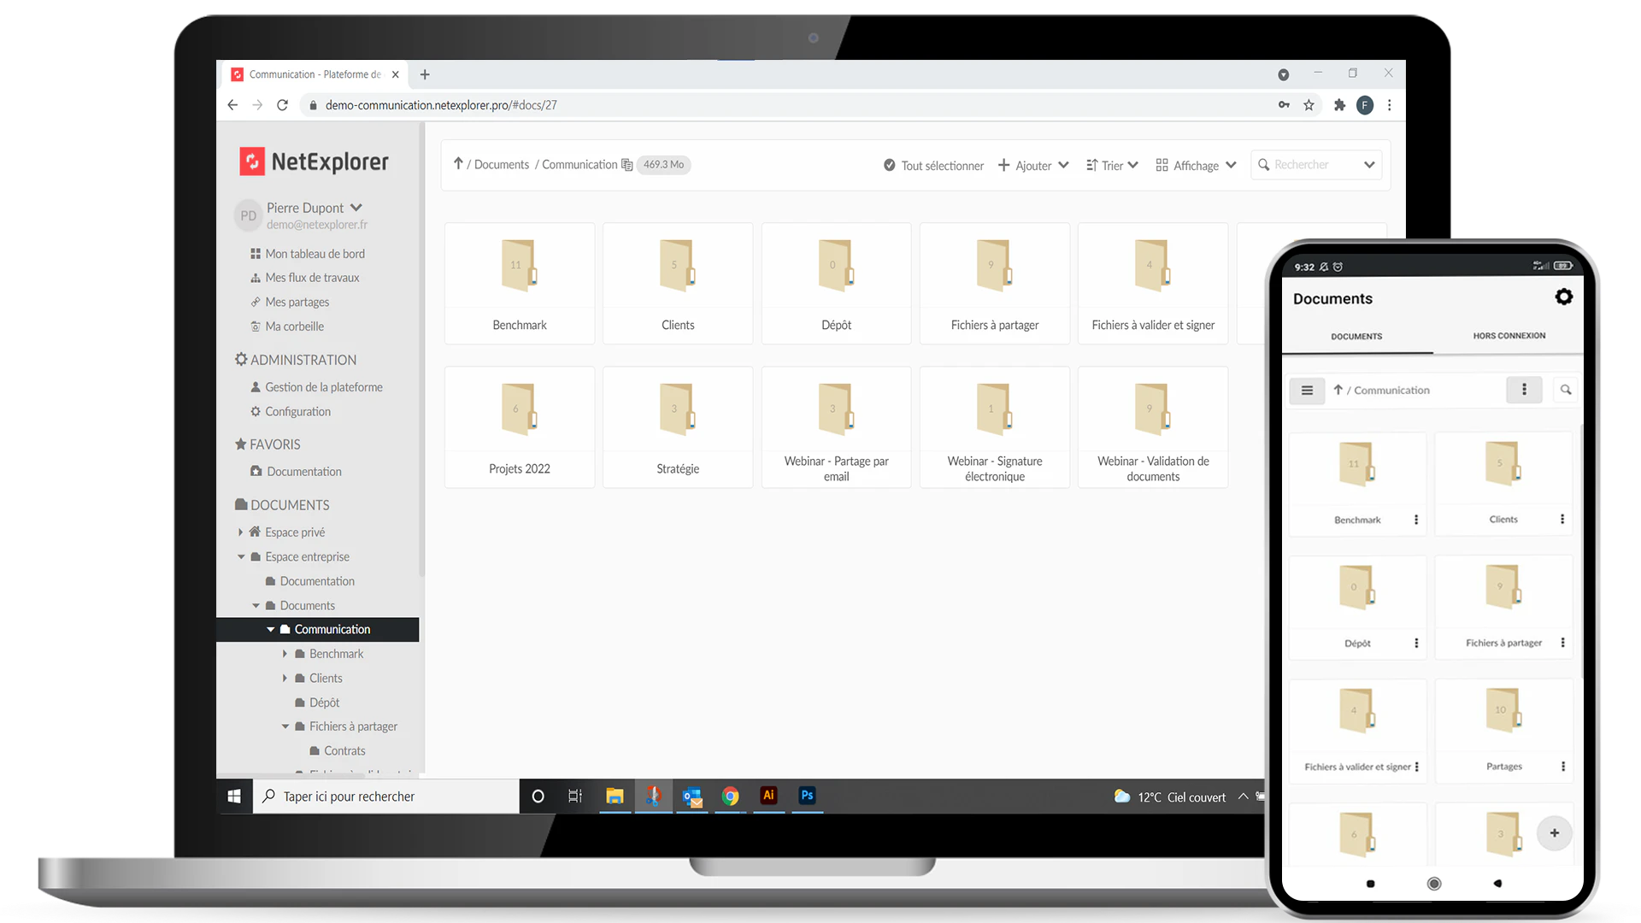1641x923 pixels.
Task: Open Ma corbeille
Action: (x=287, y=326)
